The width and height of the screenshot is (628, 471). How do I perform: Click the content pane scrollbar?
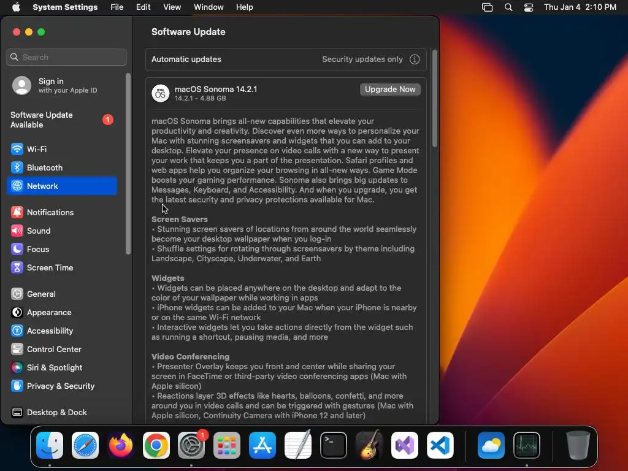[x=435, y=98]
